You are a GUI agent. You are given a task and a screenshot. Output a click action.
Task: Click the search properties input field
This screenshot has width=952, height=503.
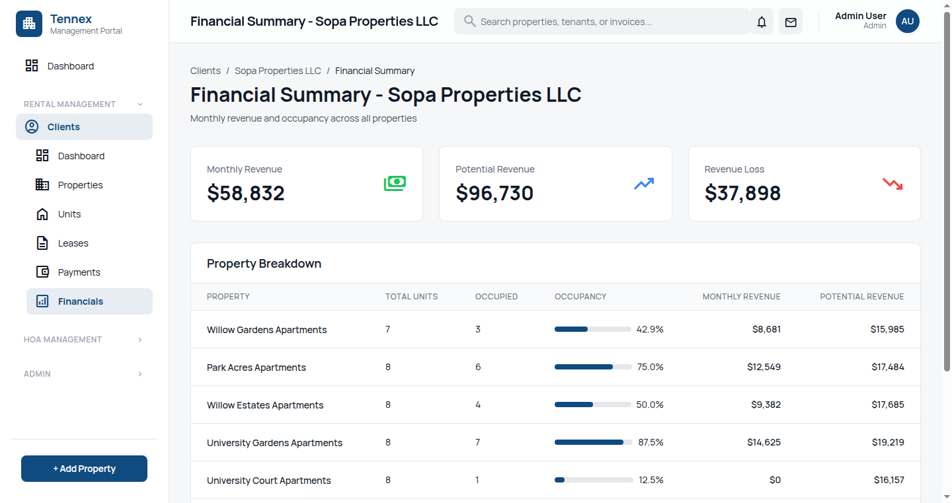pyautogui.click(x=602, y=21)
